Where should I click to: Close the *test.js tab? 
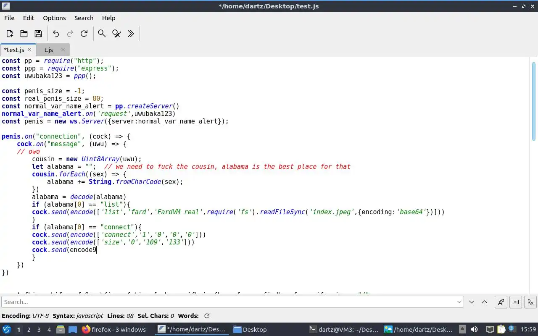(29, 50)
